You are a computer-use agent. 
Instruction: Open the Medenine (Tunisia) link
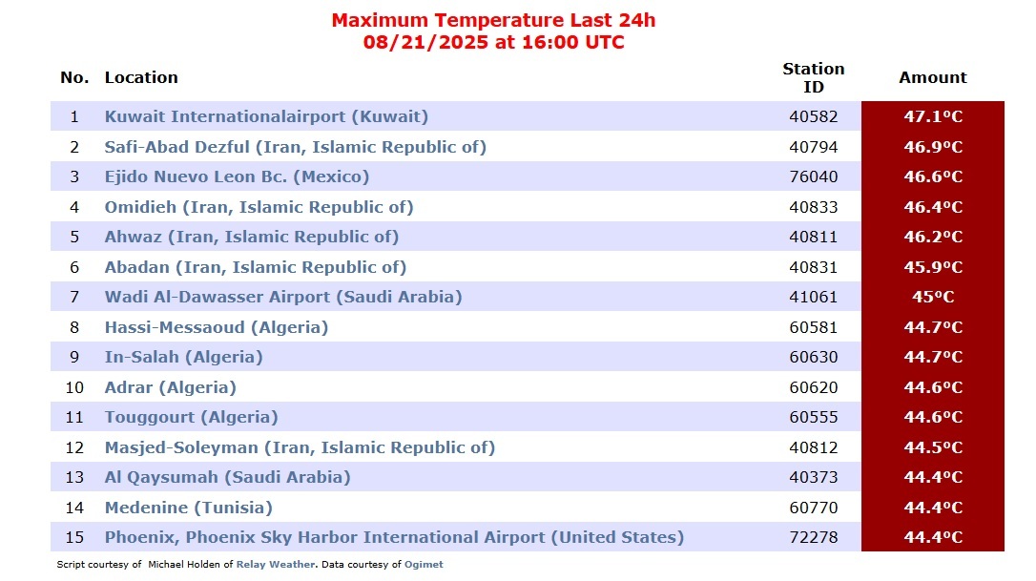click(x=188, y=508)
